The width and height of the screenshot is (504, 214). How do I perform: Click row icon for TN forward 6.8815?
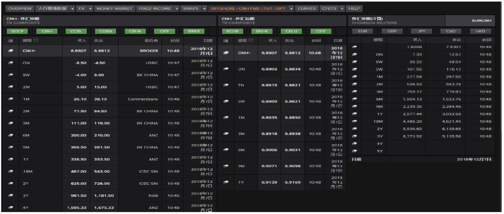[226, 85]
